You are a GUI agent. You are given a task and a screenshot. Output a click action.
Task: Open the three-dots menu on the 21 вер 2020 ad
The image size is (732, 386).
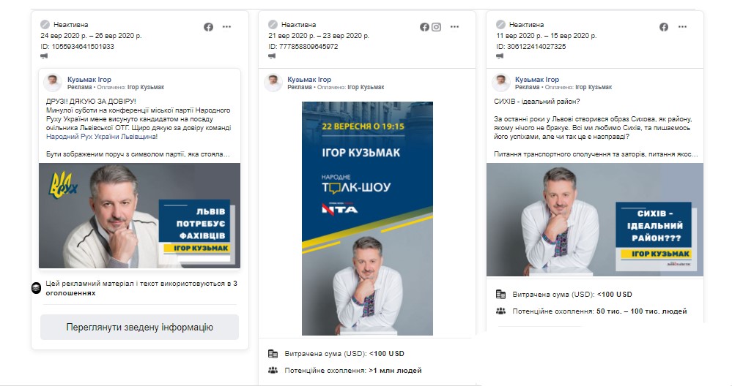tap(455, 27)
